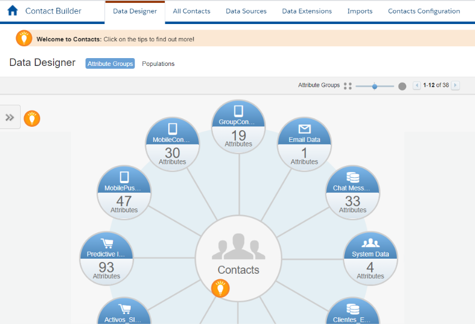The height and width of the screenshot is (324, 475).
Task: Open the Data Sources tab
Action: [x=246, y=11]
